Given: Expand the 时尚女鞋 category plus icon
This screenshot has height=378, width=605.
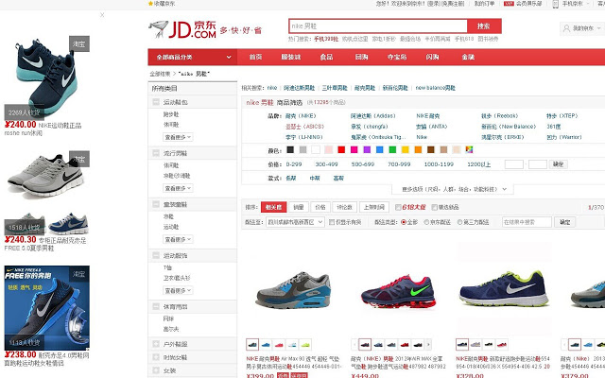Looking at the screenshot, I should pos(156,357).
